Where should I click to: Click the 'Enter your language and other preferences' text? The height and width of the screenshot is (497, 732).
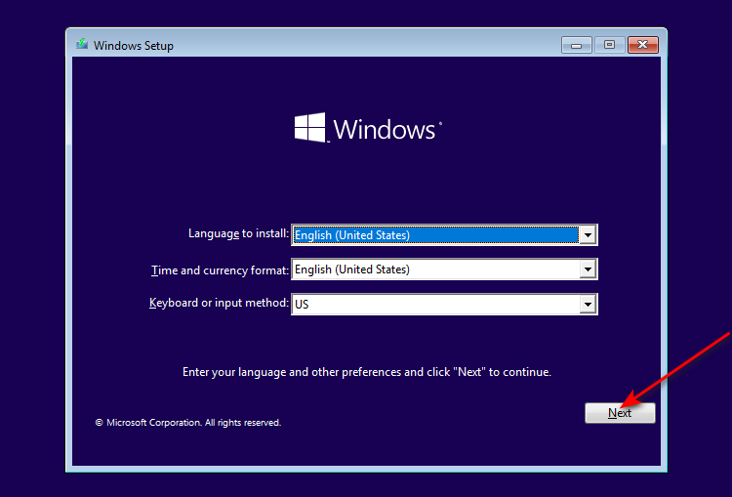tap(367, 372)
